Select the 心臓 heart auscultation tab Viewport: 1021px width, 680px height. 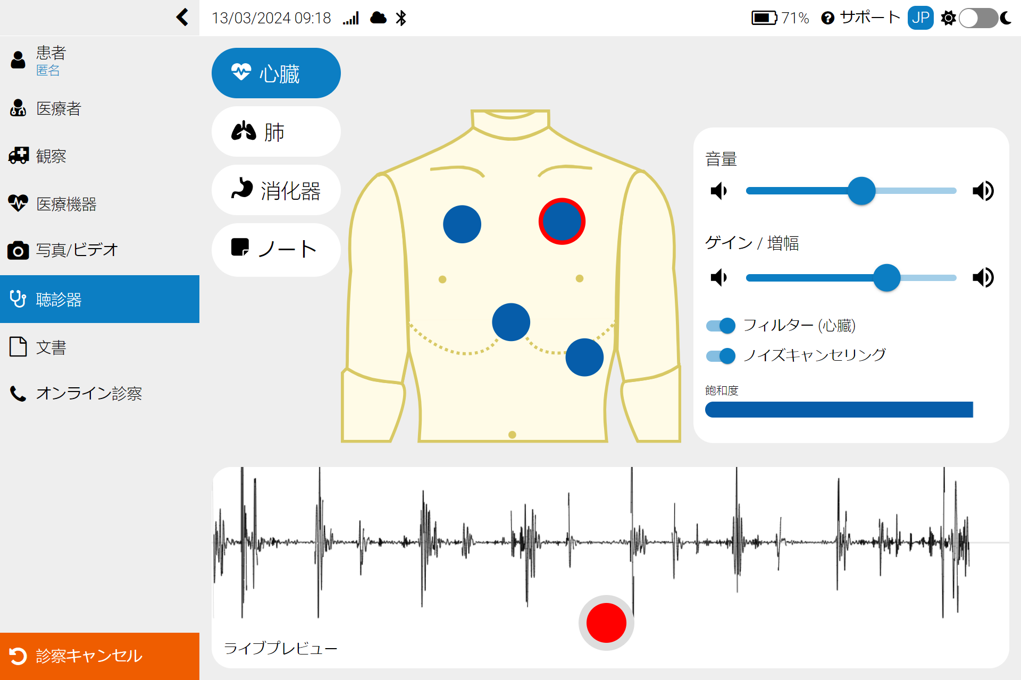(x=276, y=73)
